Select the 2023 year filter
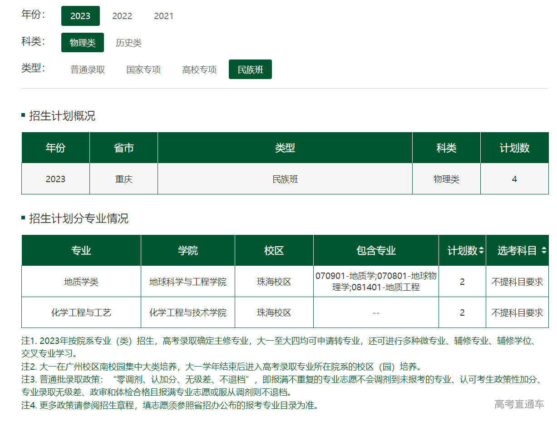This screenshot has width=557, height=422. point(80,16)
